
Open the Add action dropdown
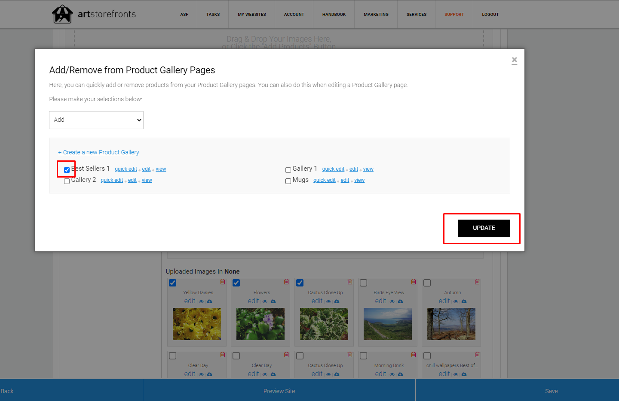pyautogui.click(x=96, y=120)
